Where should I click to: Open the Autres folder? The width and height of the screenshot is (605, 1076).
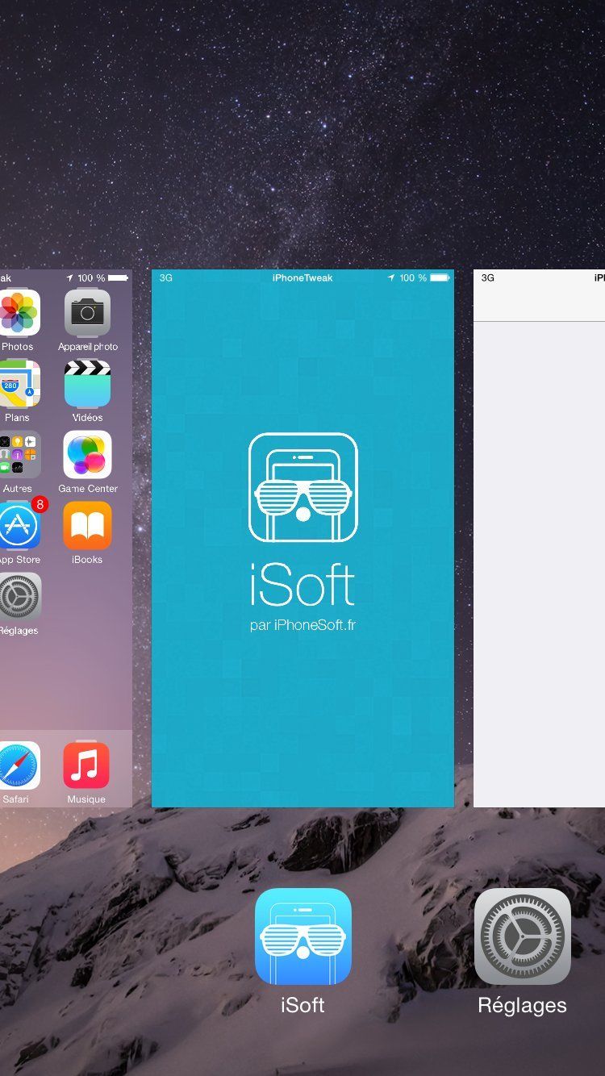pos(19,455)
